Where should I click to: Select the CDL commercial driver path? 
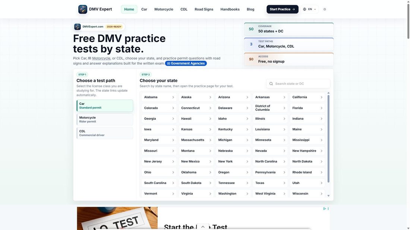pyautogui.click(x=105, y=133)
